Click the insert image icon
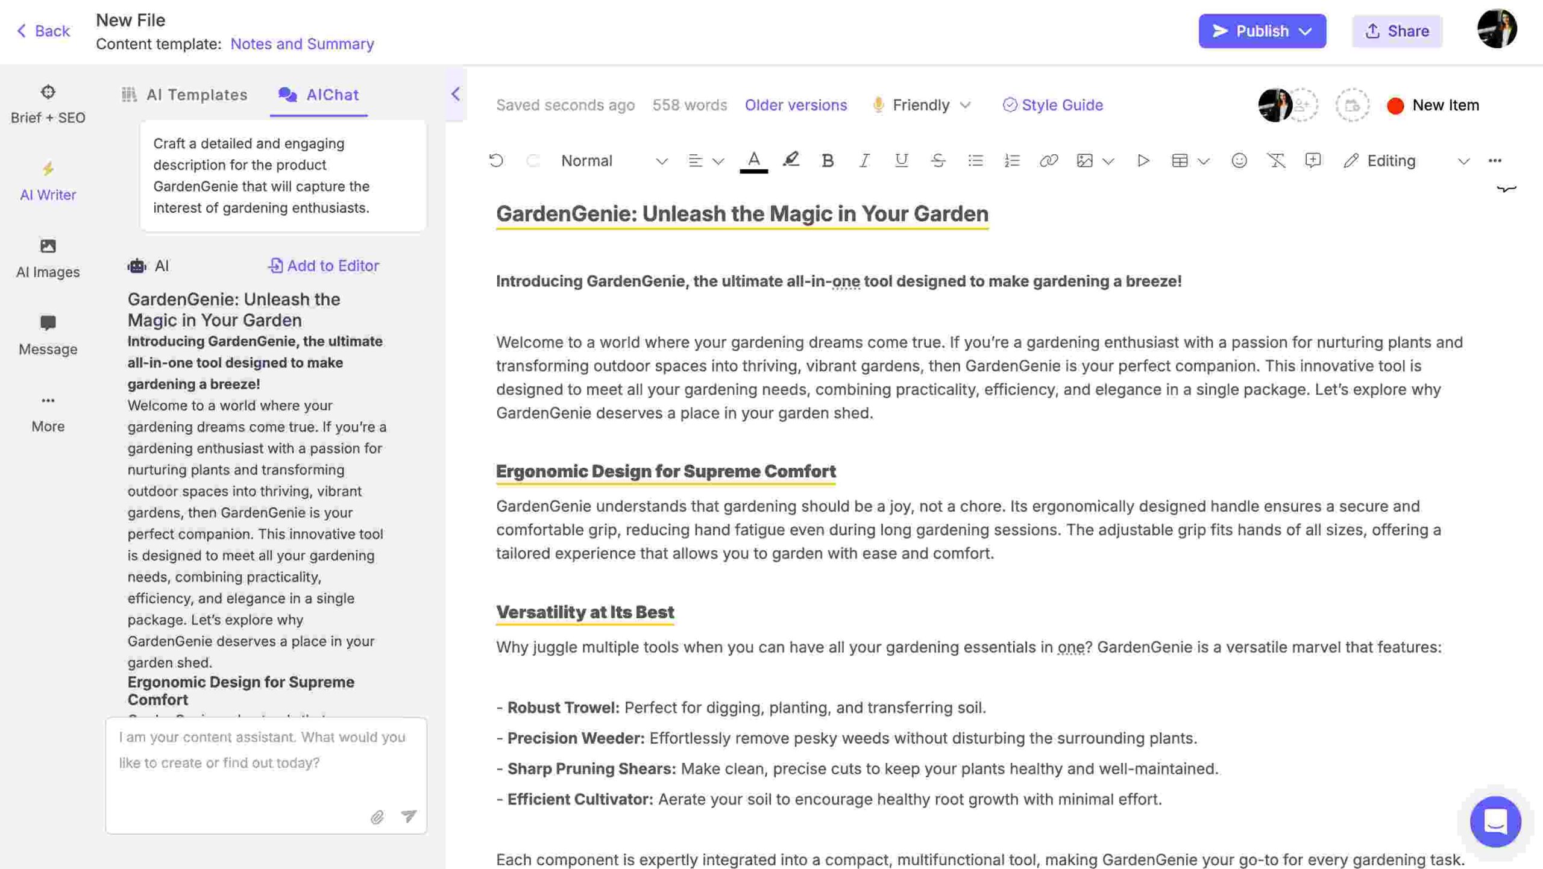The image size is (1543, 869). click(1085, 160)
